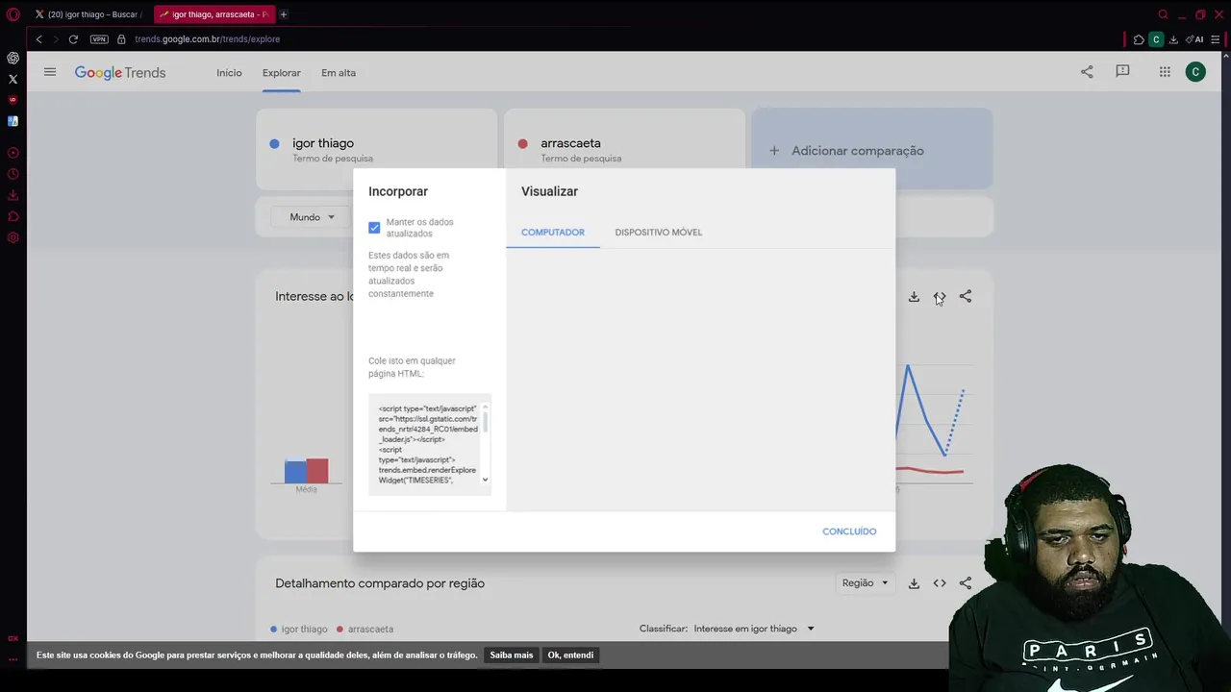The image size is (1231, 692).
Task: Open the Google apps grid
Action: (1165, 72)
